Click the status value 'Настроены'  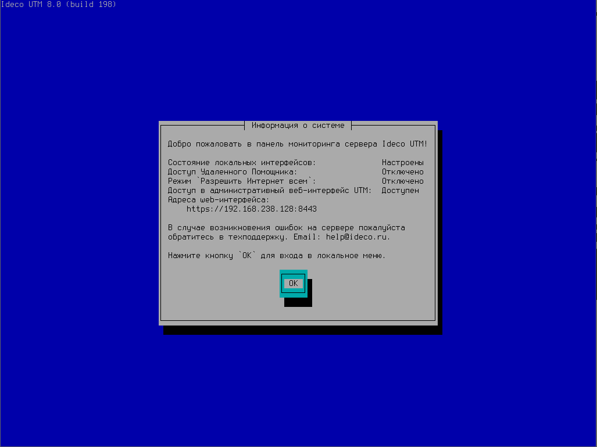pos(402,163)
